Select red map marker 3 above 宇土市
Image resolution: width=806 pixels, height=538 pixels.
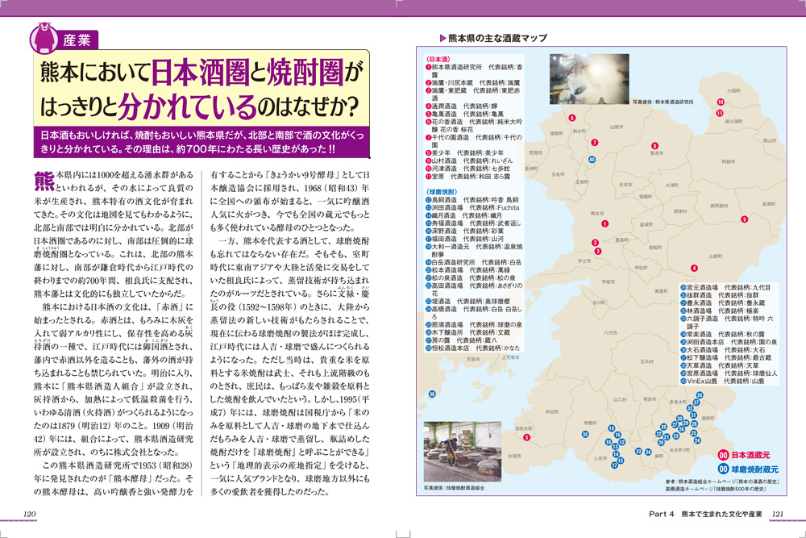coord(598,252)
